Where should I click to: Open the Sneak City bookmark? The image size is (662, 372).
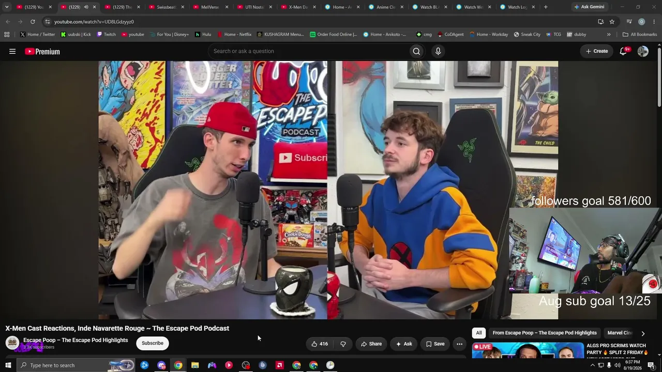pyautogui.click(x=527, y=35)
